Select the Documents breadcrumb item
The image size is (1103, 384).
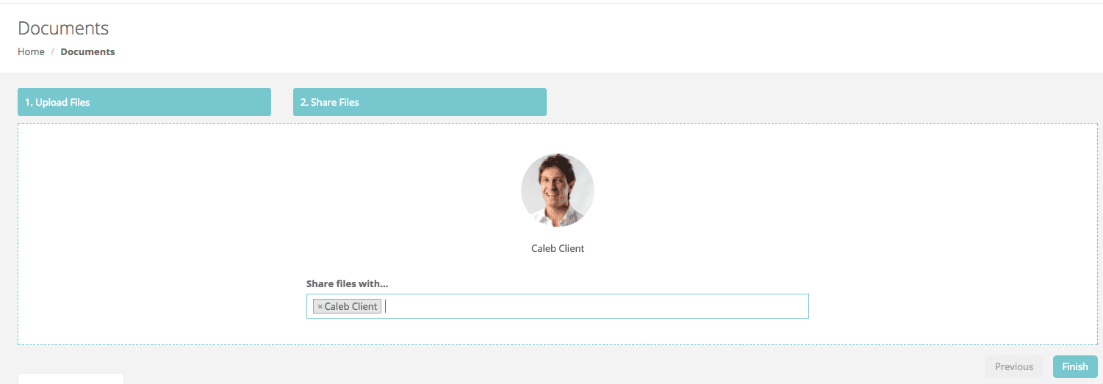click(x=87, y=51)
